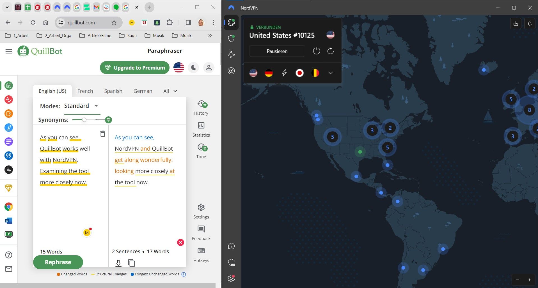
Task: Show more bookmarks with double chevron
Action: point(210,36)
